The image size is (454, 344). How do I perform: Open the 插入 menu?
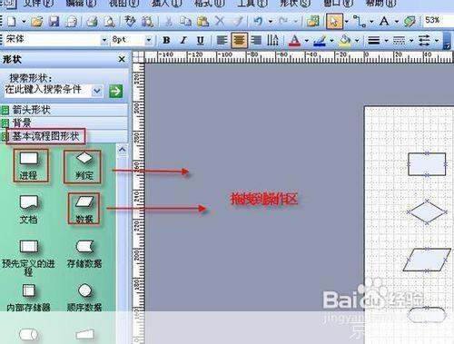pyautogui.click(x=167, y=4)
